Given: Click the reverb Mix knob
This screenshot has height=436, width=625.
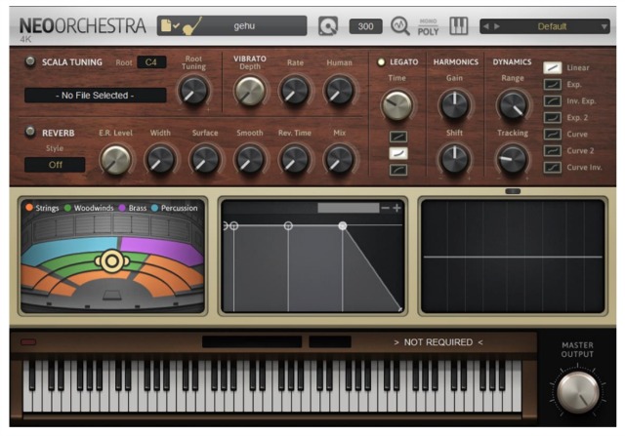Looking at the screenshot, I should click(x=339, y=160).
